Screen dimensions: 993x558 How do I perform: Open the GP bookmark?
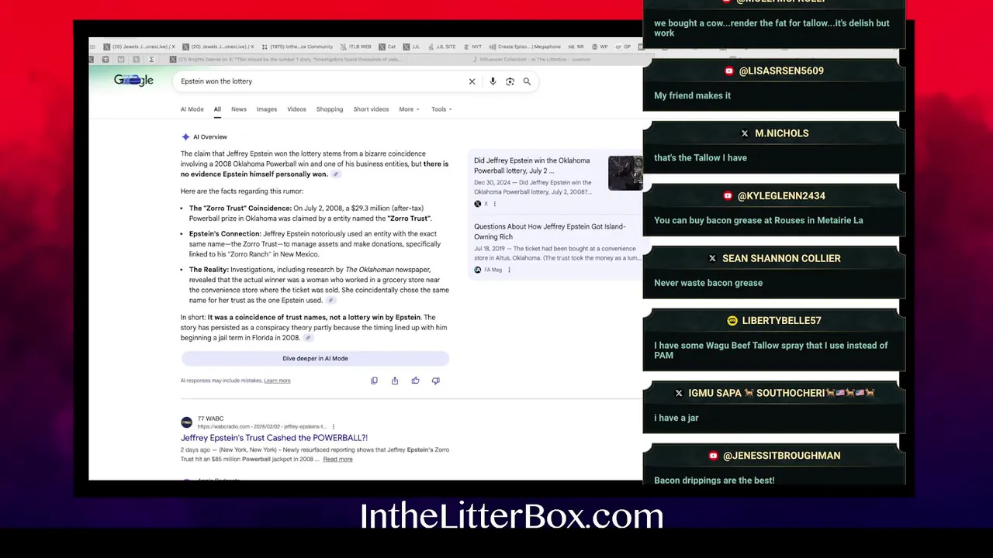point(621,46)
